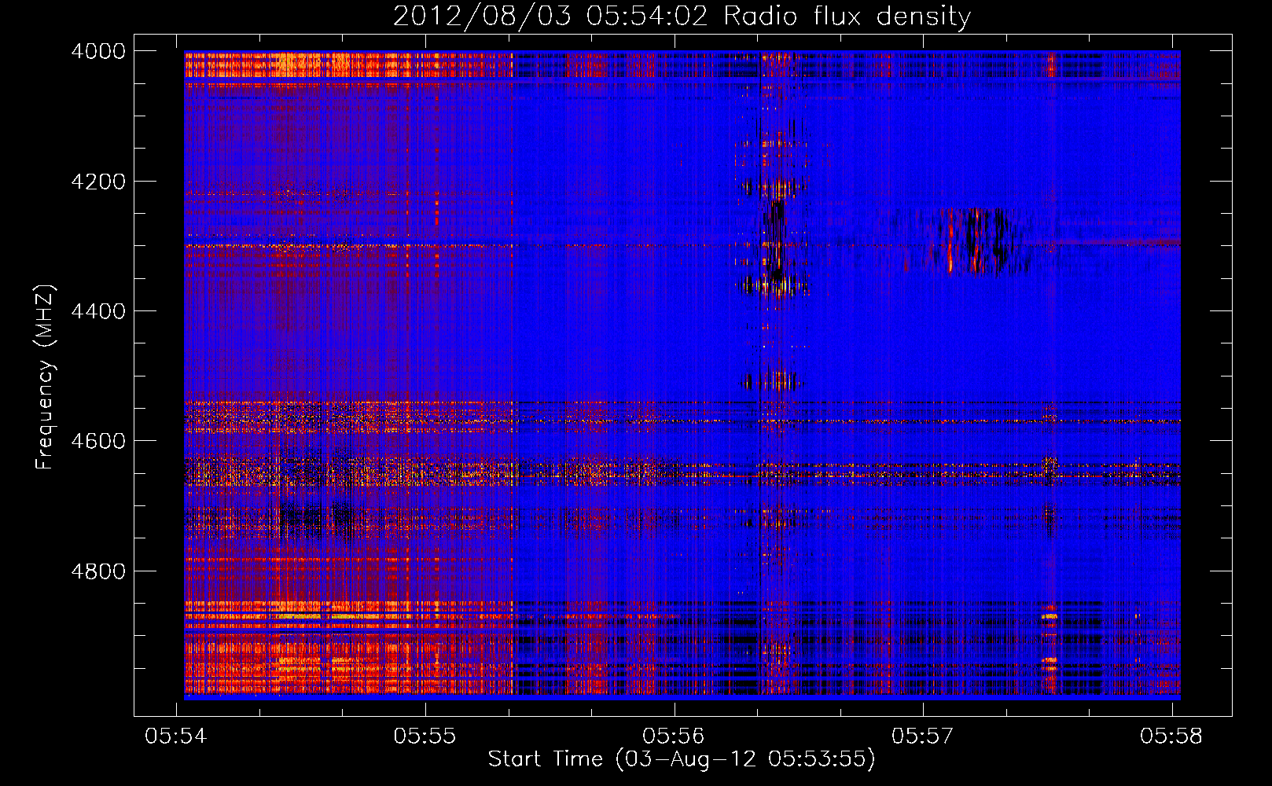Click the 05:55 time tick label
This screenshot has height=786, width=1272.
(425, 736)
